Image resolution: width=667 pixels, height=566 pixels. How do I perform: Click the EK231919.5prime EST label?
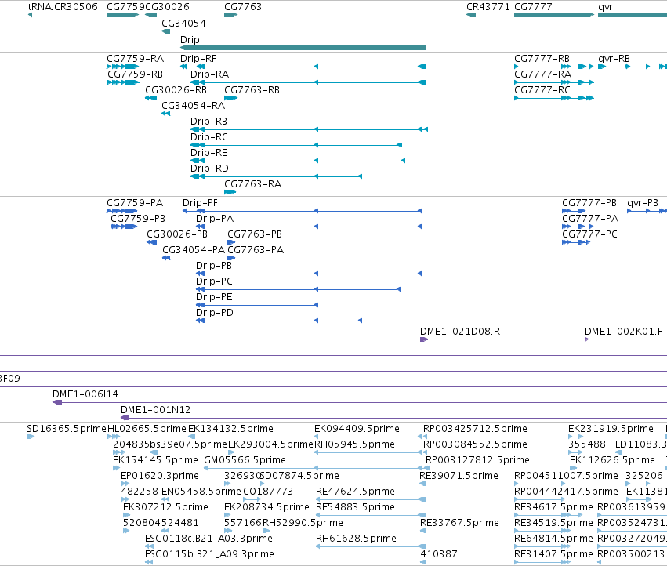611,429
